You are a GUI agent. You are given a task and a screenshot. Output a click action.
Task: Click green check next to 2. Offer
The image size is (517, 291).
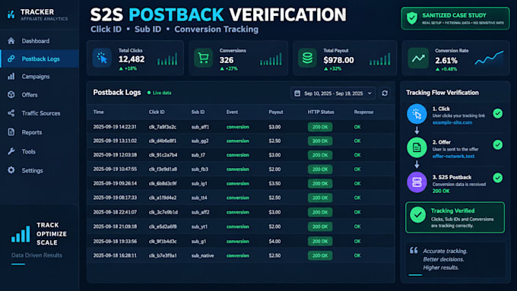(x=498, y=144)
